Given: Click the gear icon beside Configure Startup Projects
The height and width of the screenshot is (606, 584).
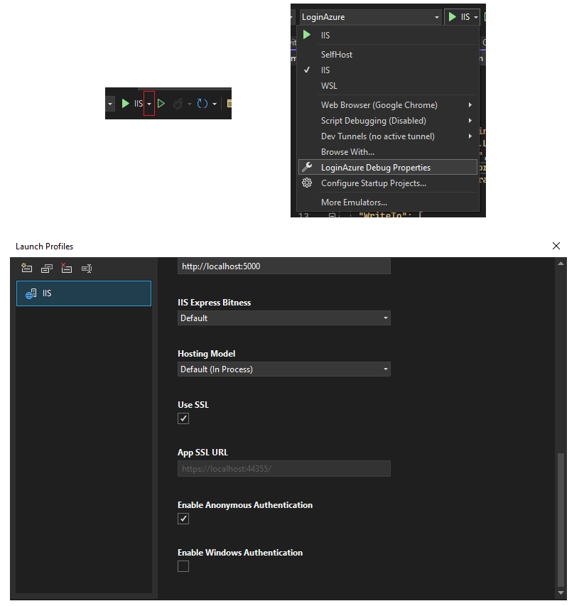Looking at the screenshot, I should [x=307, y=183].
